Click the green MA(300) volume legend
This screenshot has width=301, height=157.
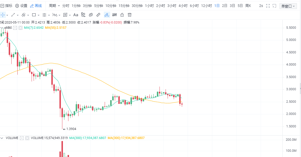coord(88,138)
